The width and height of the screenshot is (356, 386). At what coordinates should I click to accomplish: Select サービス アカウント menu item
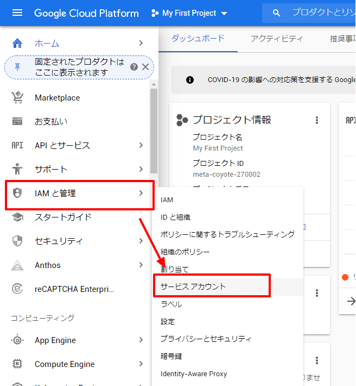pos(227,287)
